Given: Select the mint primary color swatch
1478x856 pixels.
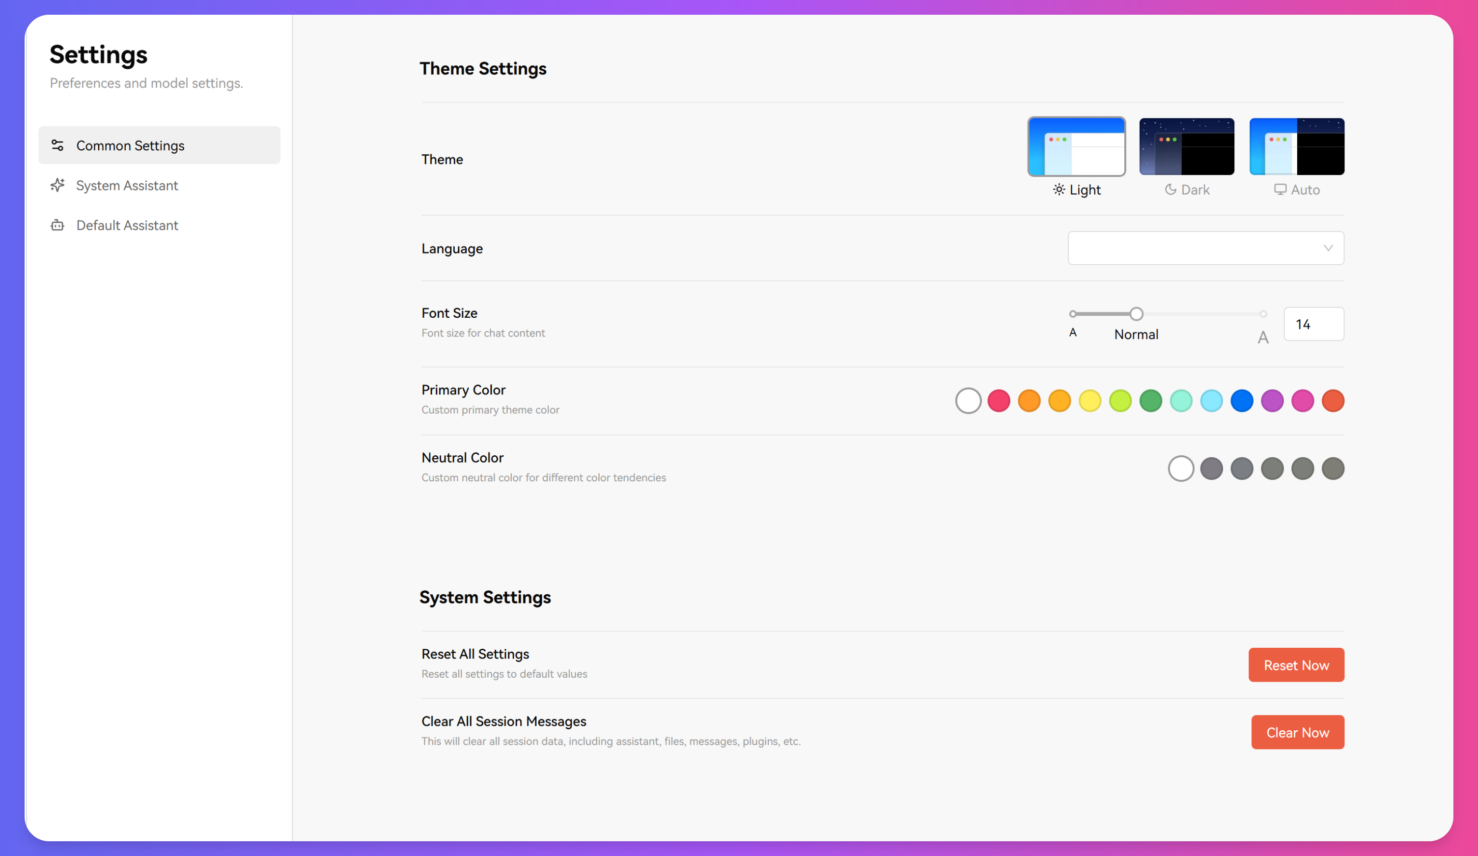Looking at the screenshot, I should tap(1181, 401).
